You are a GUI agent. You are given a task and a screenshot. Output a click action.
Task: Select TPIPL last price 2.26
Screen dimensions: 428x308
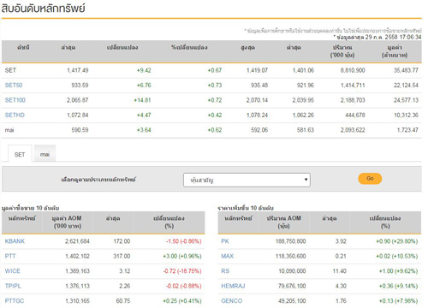click(125, 286)
